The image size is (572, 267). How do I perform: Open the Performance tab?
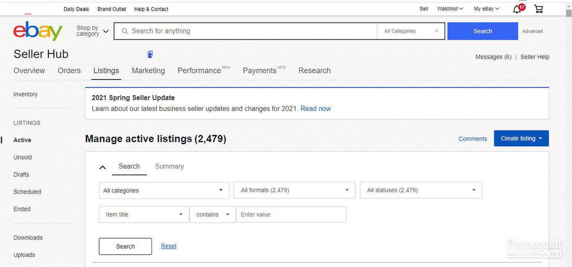coord(199,71)
